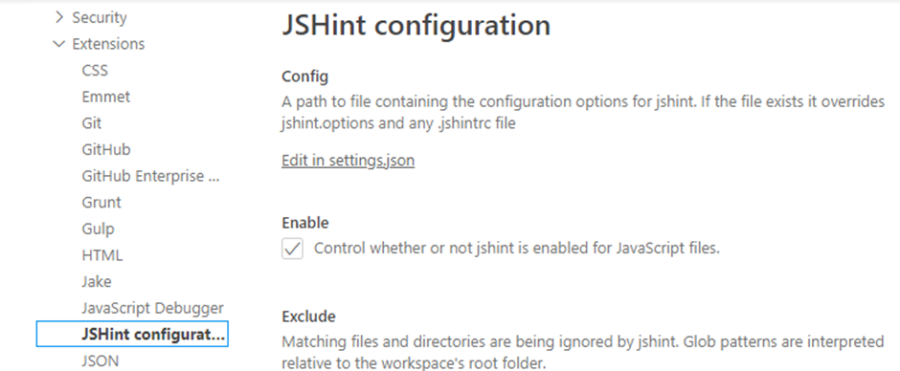Select JavaScript Debugger settings entry
This screenshot has width=900, height=371.
coord(152,308)
